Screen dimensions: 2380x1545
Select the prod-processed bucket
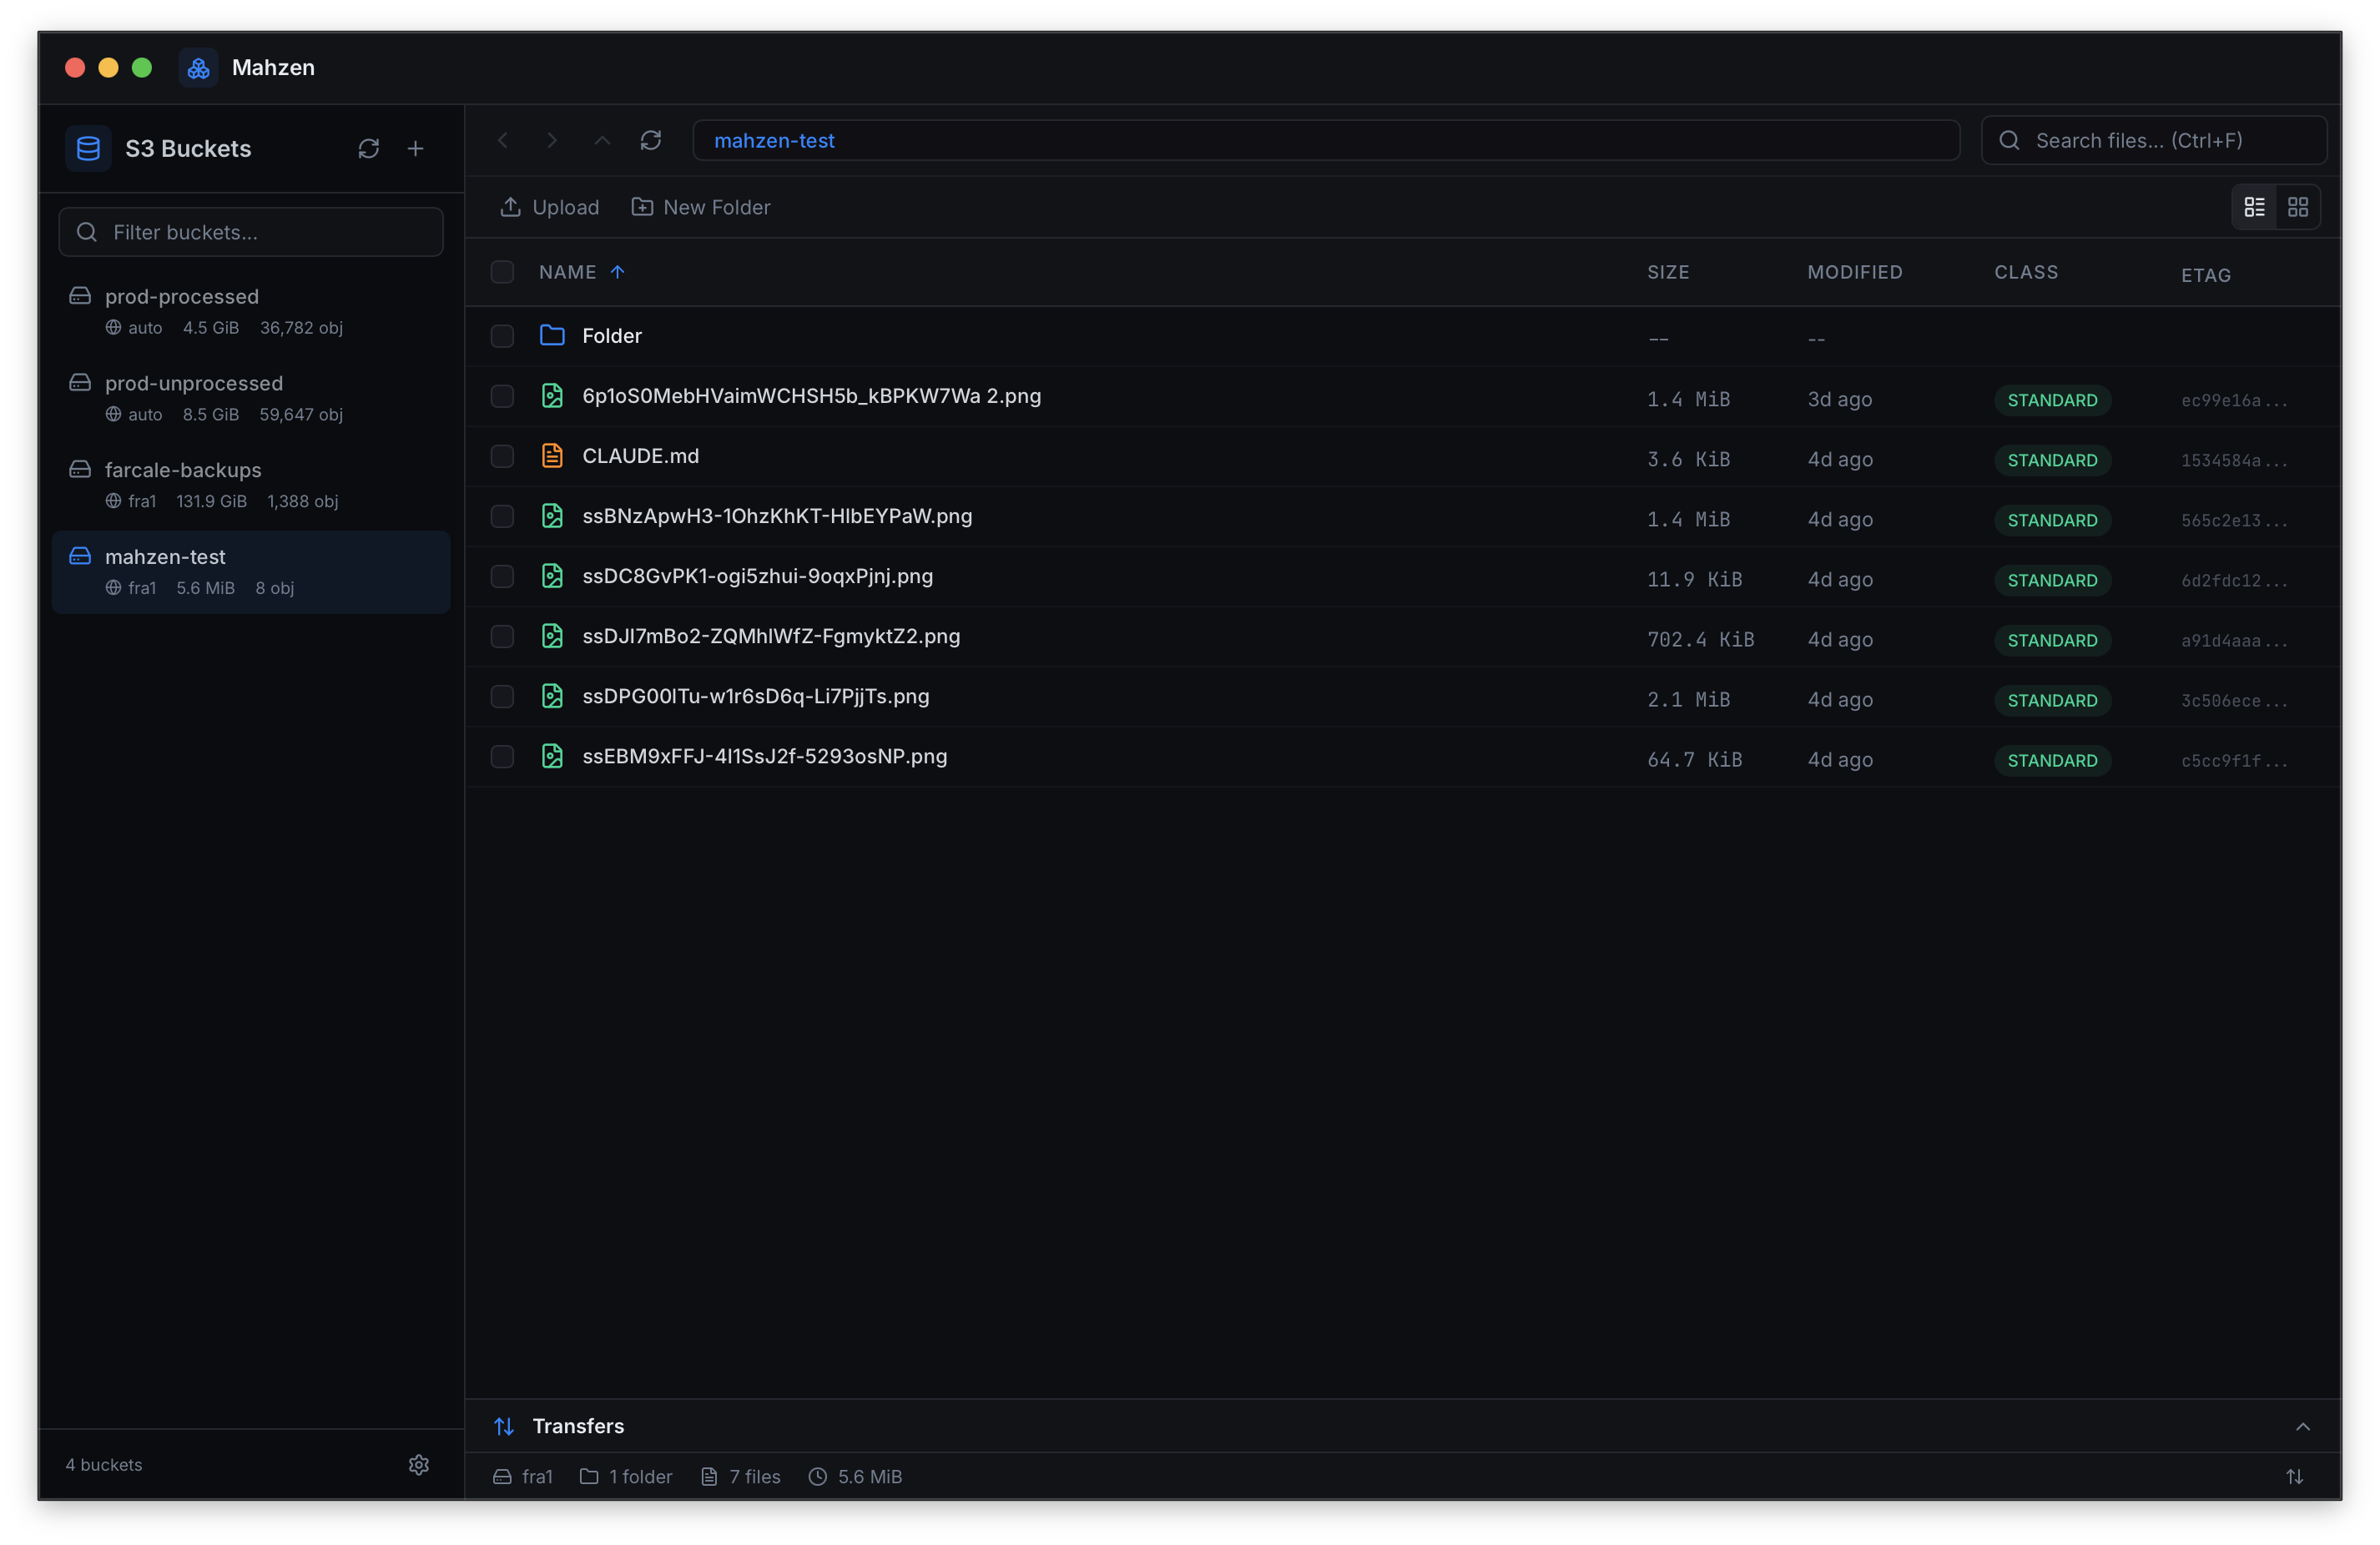click(x=181, y=297)
